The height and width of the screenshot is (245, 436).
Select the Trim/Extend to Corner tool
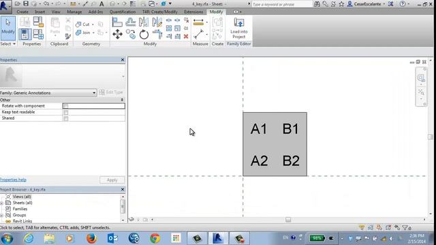point(157,35)
